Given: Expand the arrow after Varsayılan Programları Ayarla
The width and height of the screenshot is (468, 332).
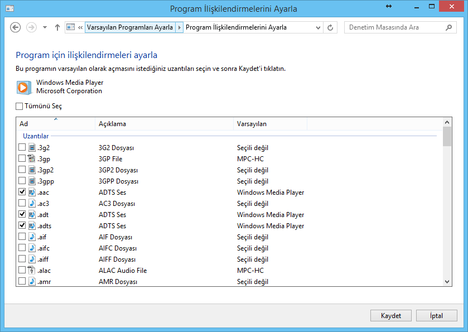Looking at the screenshot, I should 179,27.
